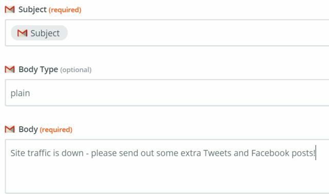Click the Body Type label text
Viewport: 329px width, 194px height.
pos(38,69)
